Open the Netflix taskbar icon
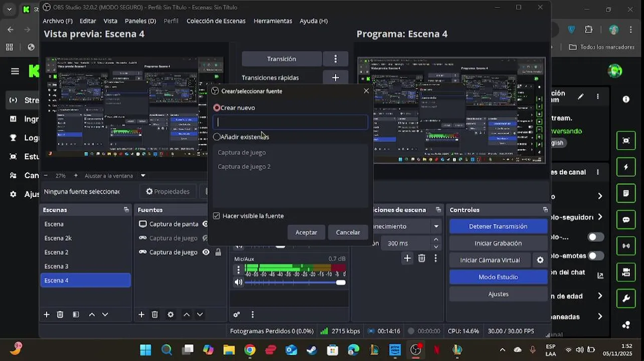 point(436,349)
